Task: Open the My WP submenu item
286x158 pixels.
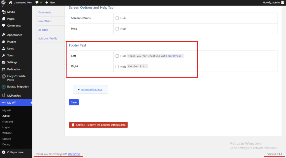Action: [x=7, y=110]
